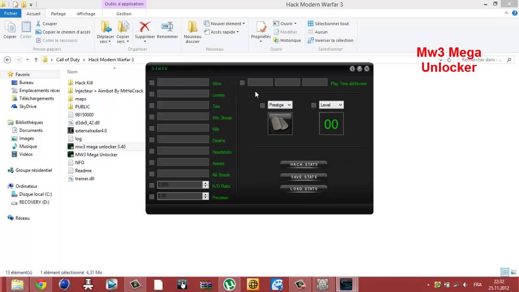Open the Propriétés icon
Screen dimensions: 519x292
[x=261, y=27]
